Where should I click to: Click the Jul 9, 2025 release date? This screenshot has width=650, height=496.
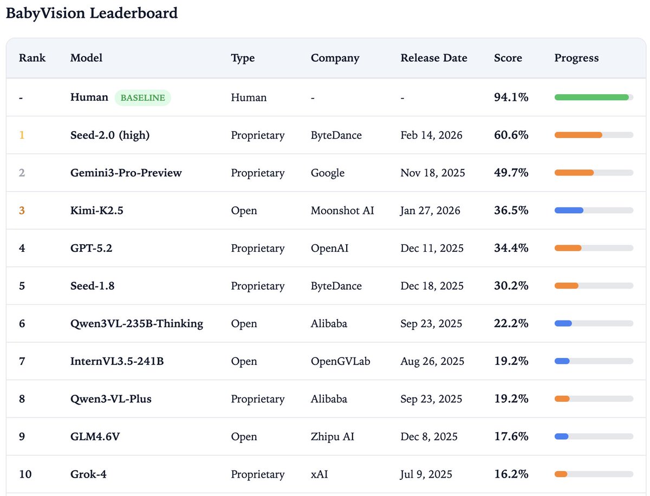click(426, 474)
